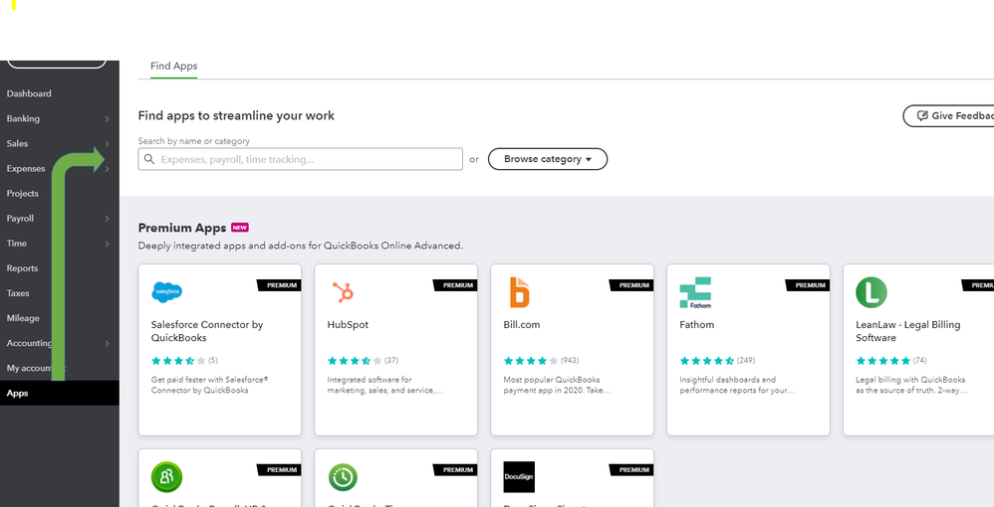
Task: Click the Fathom teal logo icon
Action: (x=695, y=292)
